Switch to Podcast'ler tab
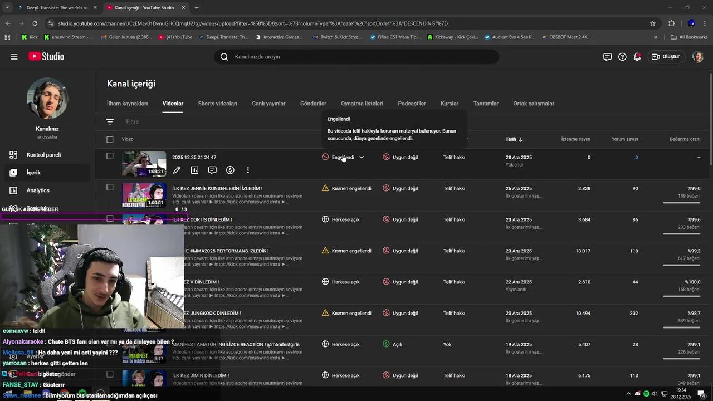Viewport: 713px width, 401px height. pyautogui.click(x=412, y=104)
